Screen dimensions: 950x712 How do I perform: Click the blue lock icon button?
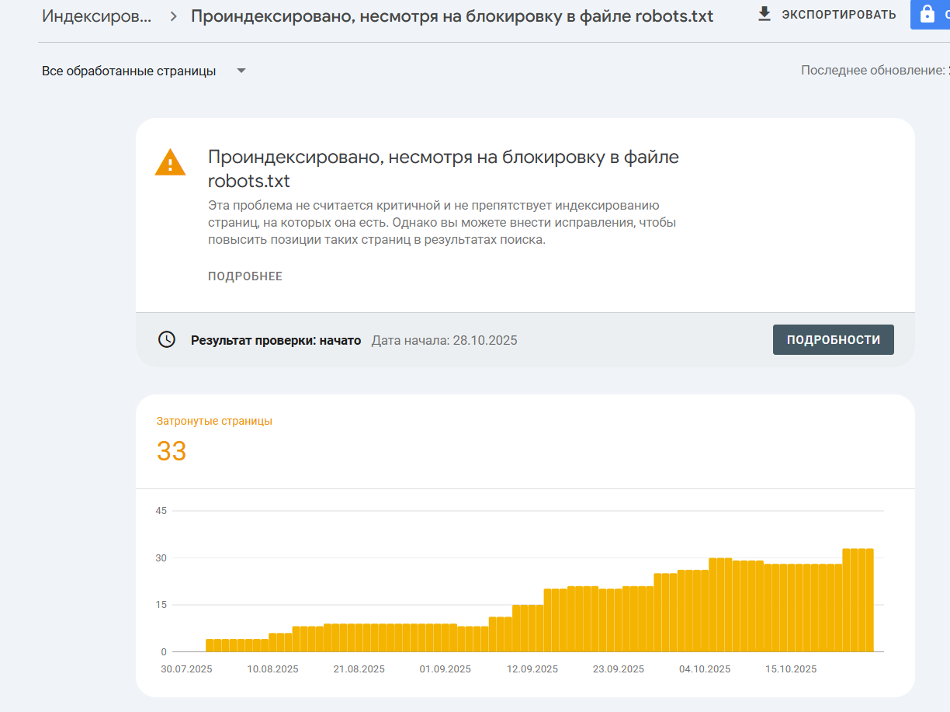click(930, 14)
